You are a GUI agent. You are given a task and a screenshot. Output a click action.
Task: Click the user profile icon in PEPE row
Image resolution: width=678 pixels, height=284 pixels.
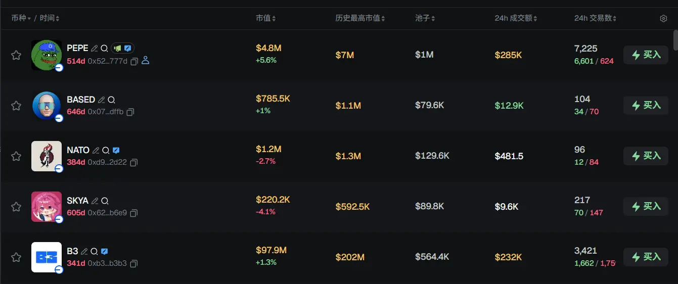click(x=146, y=61)
